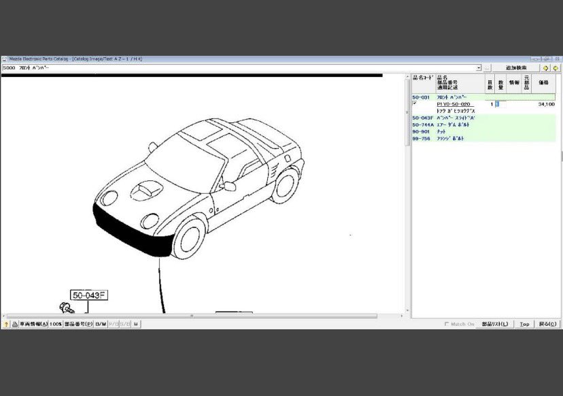Click the 戻る(C) back button
563x396 pixels.
tap(547, 324)
